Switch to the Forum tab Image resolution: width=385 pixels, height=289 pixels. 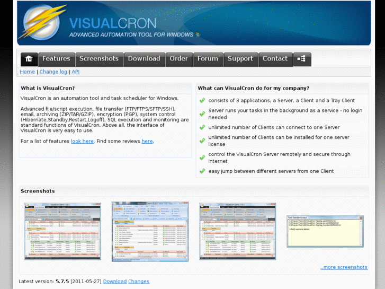208,59
